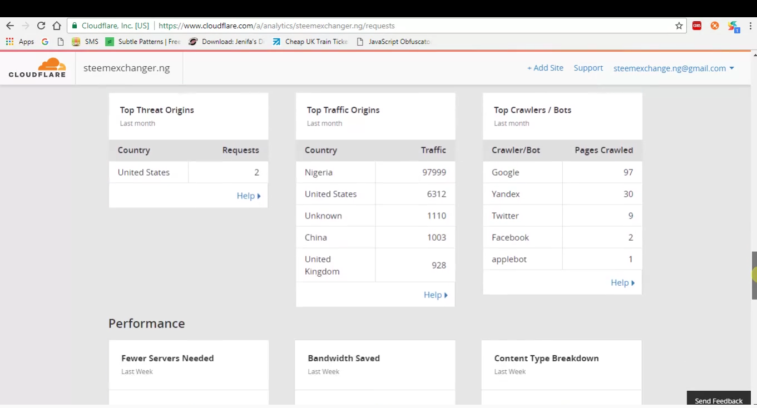
Task: Open the Google bookmark icon
Action: (45, 42)
